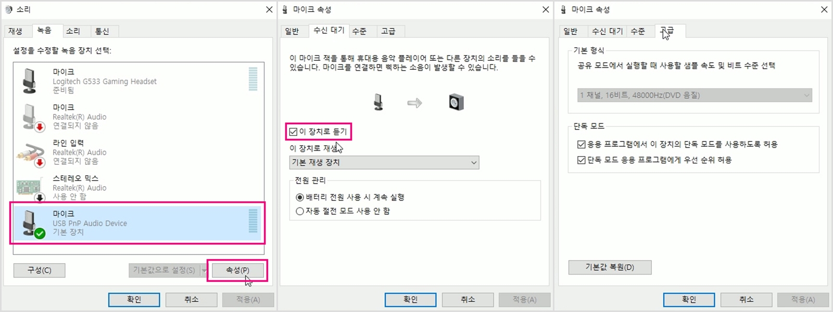This screenshot has height=312, width=833.
Task: Click the '기본값 복원(D)' button
Action: click(610, 267)
